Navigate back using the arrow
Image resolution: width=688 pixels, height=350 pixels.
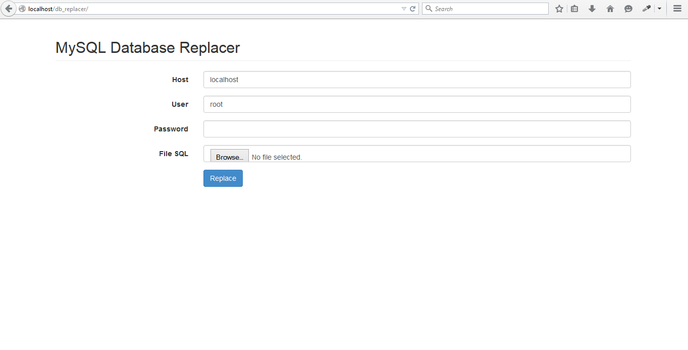9,8
